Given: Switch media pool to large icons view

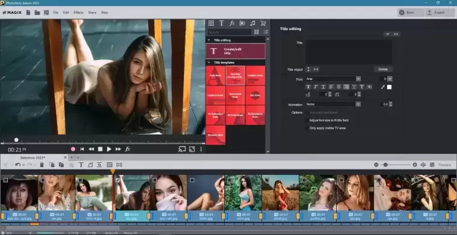Looking at the screenshot, I should click(257, 32).
